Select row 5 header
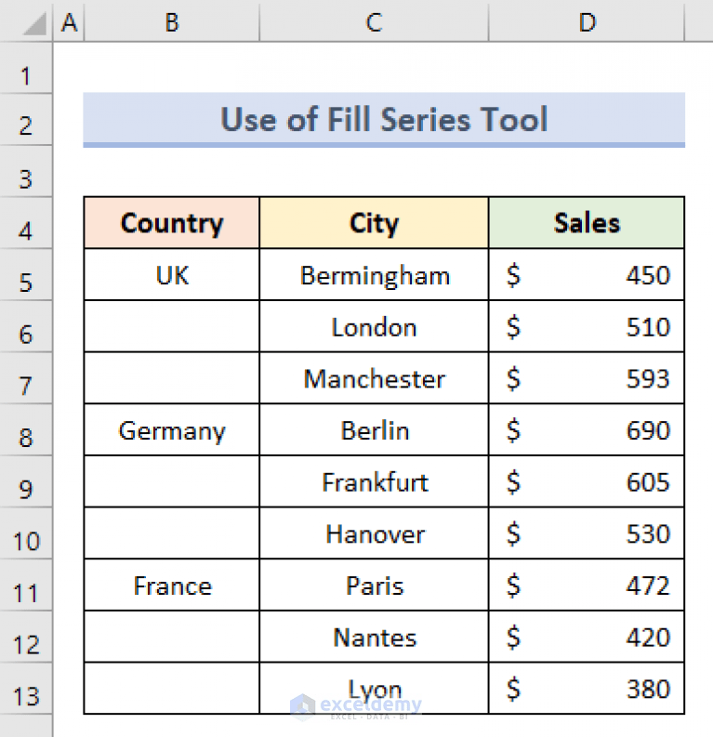 pyautogui.click(x=26, y=281)
